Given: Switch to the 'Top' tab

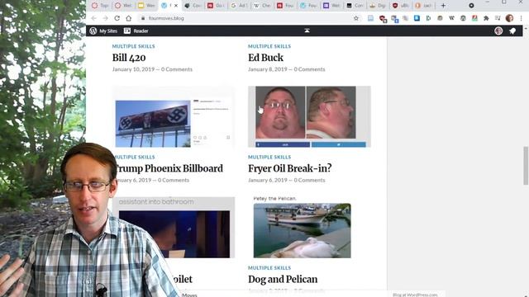Looking at the screenshot, I should (x=100, y=6).
